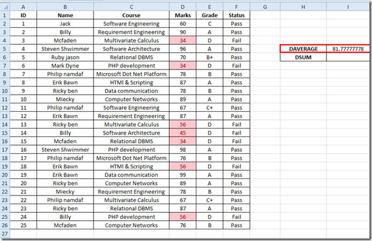372x241 pixels.
Task: Select the Ruby jason cell
Action: pos(65,57)
